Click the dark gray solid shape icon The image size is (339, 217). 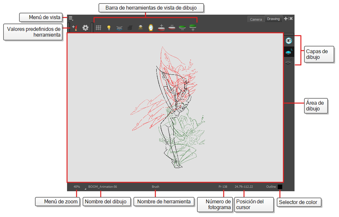130,28
